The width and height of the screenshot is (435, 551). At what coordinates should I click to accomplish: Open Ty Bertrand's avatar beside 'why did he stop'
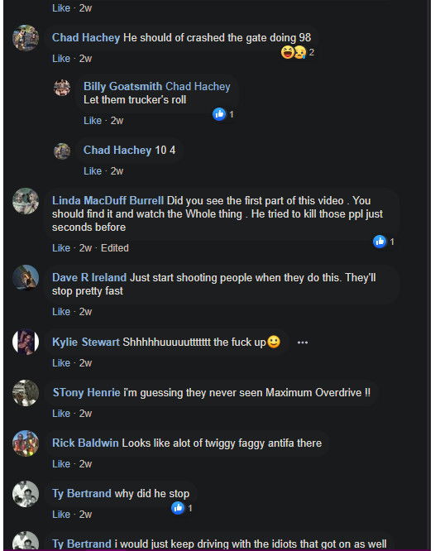(26, 494)
